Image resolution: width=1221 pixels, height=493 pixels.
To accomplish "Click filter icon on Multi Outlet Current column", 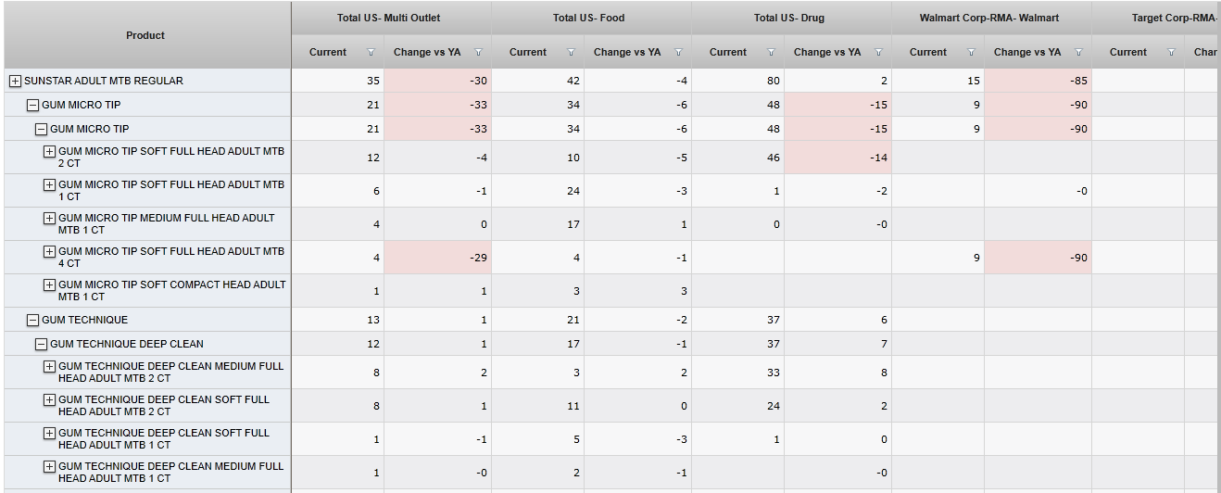I will [x=371, y=53].
